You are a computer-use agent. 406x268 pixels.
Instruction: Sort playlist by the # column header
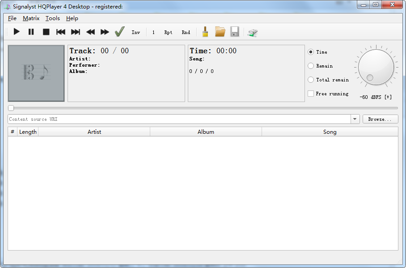point(13,132)
